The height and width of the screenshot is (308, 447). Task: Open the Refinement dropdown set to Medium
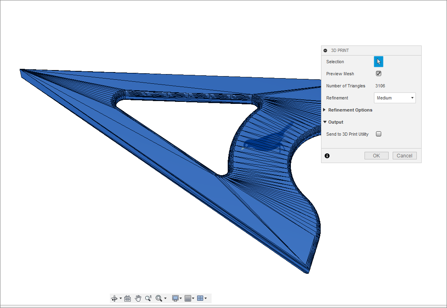394,97
